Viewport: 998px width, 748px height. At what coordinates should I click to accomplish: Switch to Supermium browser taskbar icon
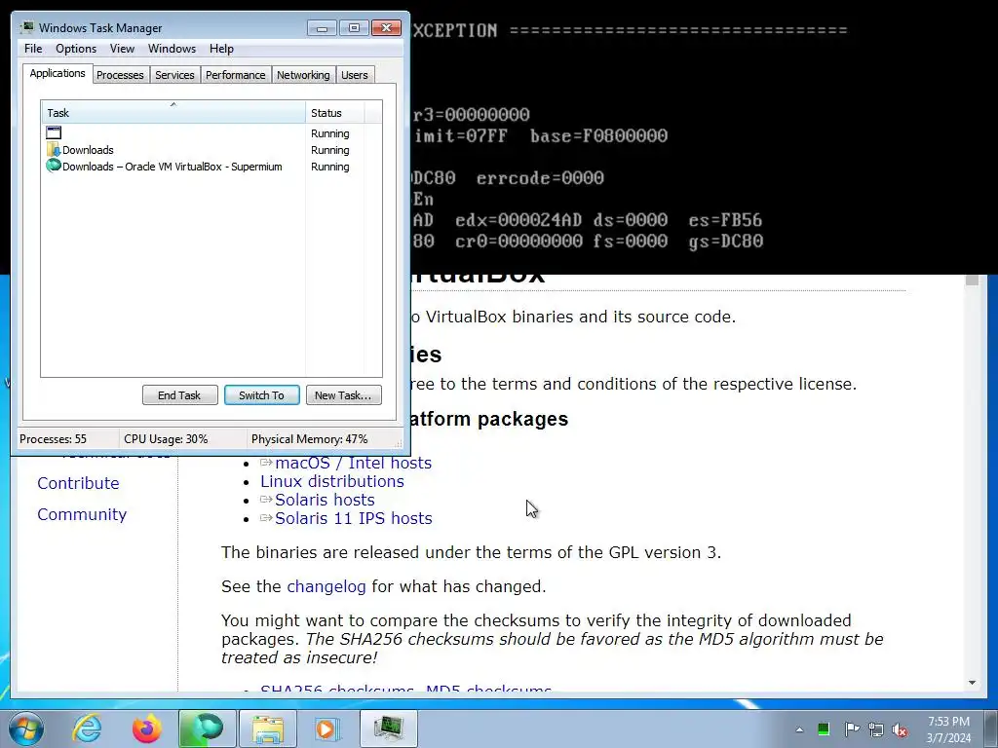207,729
